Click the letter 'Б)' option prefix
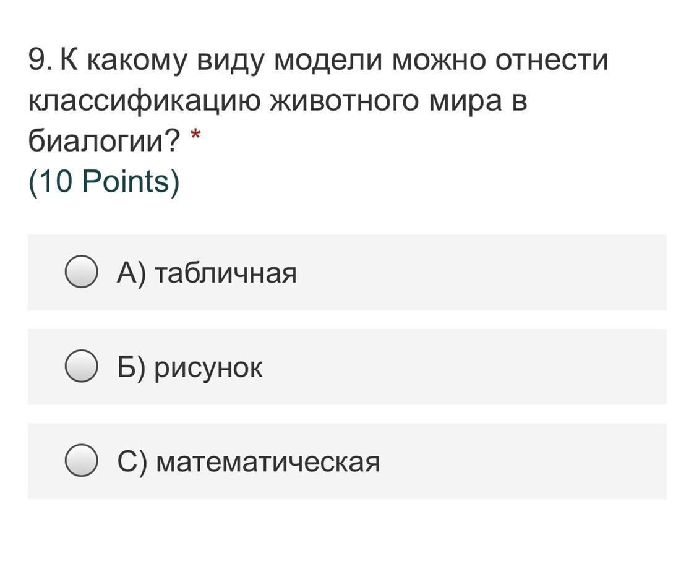This screenshot has height=564, width=694. pos(132,367)
